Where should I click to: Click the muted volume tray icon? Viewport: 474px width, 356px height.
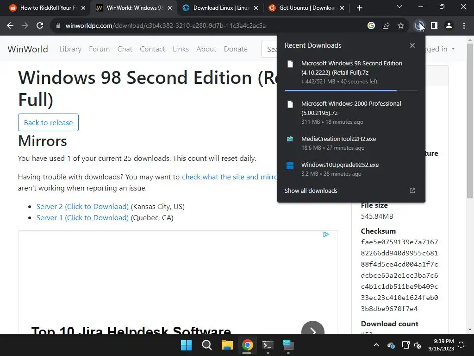(x=418, y=345)
